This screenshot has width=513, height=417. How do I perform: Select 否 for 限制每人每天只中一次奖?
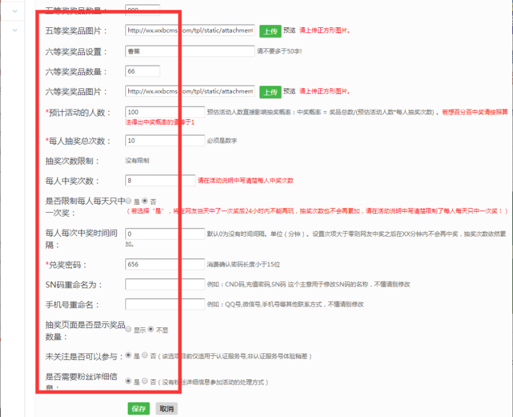(145, 201)
